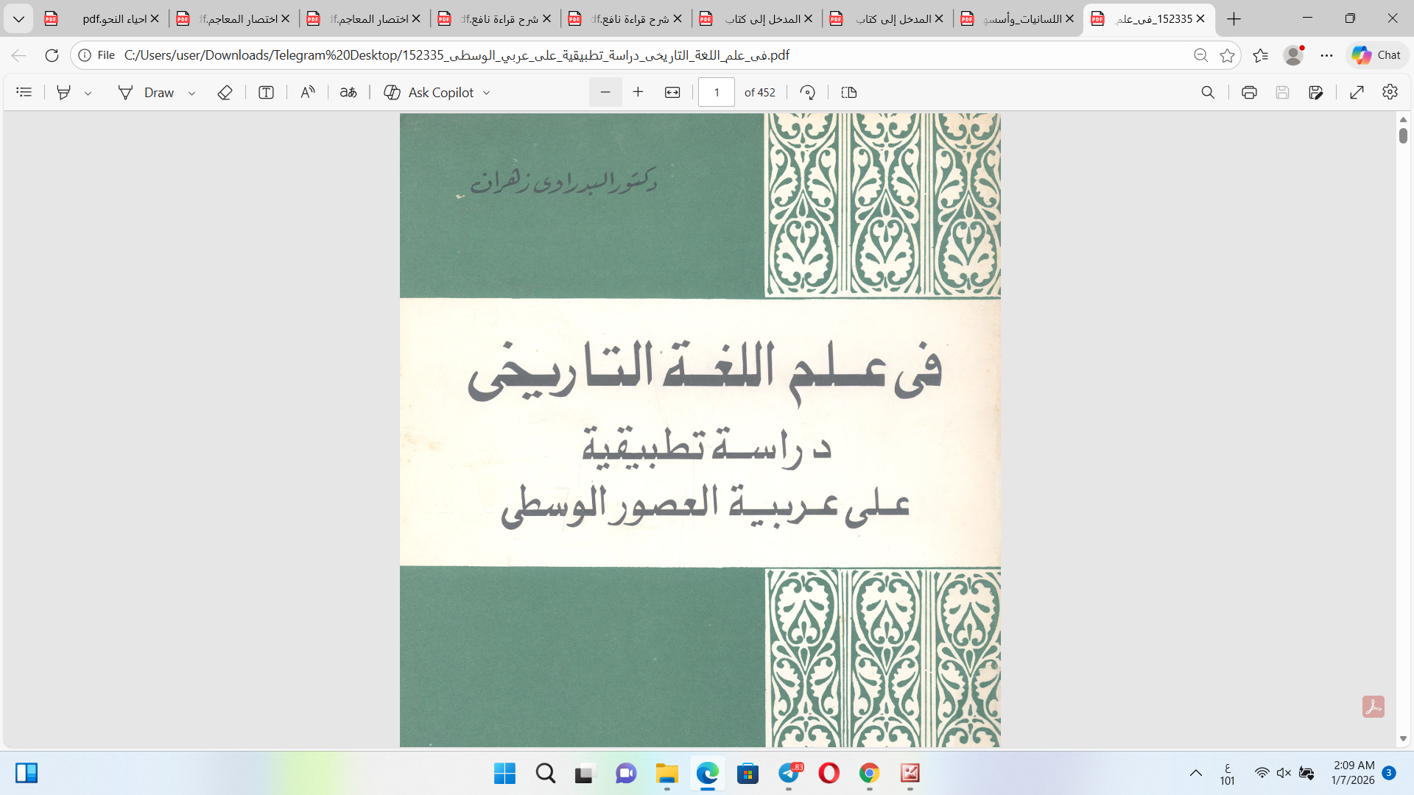This screenshot has width=1414, height=795.
Task: Open Windows widgets panel
Action: tap(27, 773)
